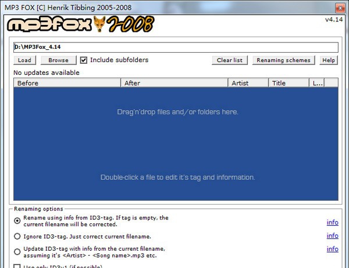Select Ignore ID3-tag radio option
The image size is (349, 268).
pyautogui.click(x=17, y=236)
